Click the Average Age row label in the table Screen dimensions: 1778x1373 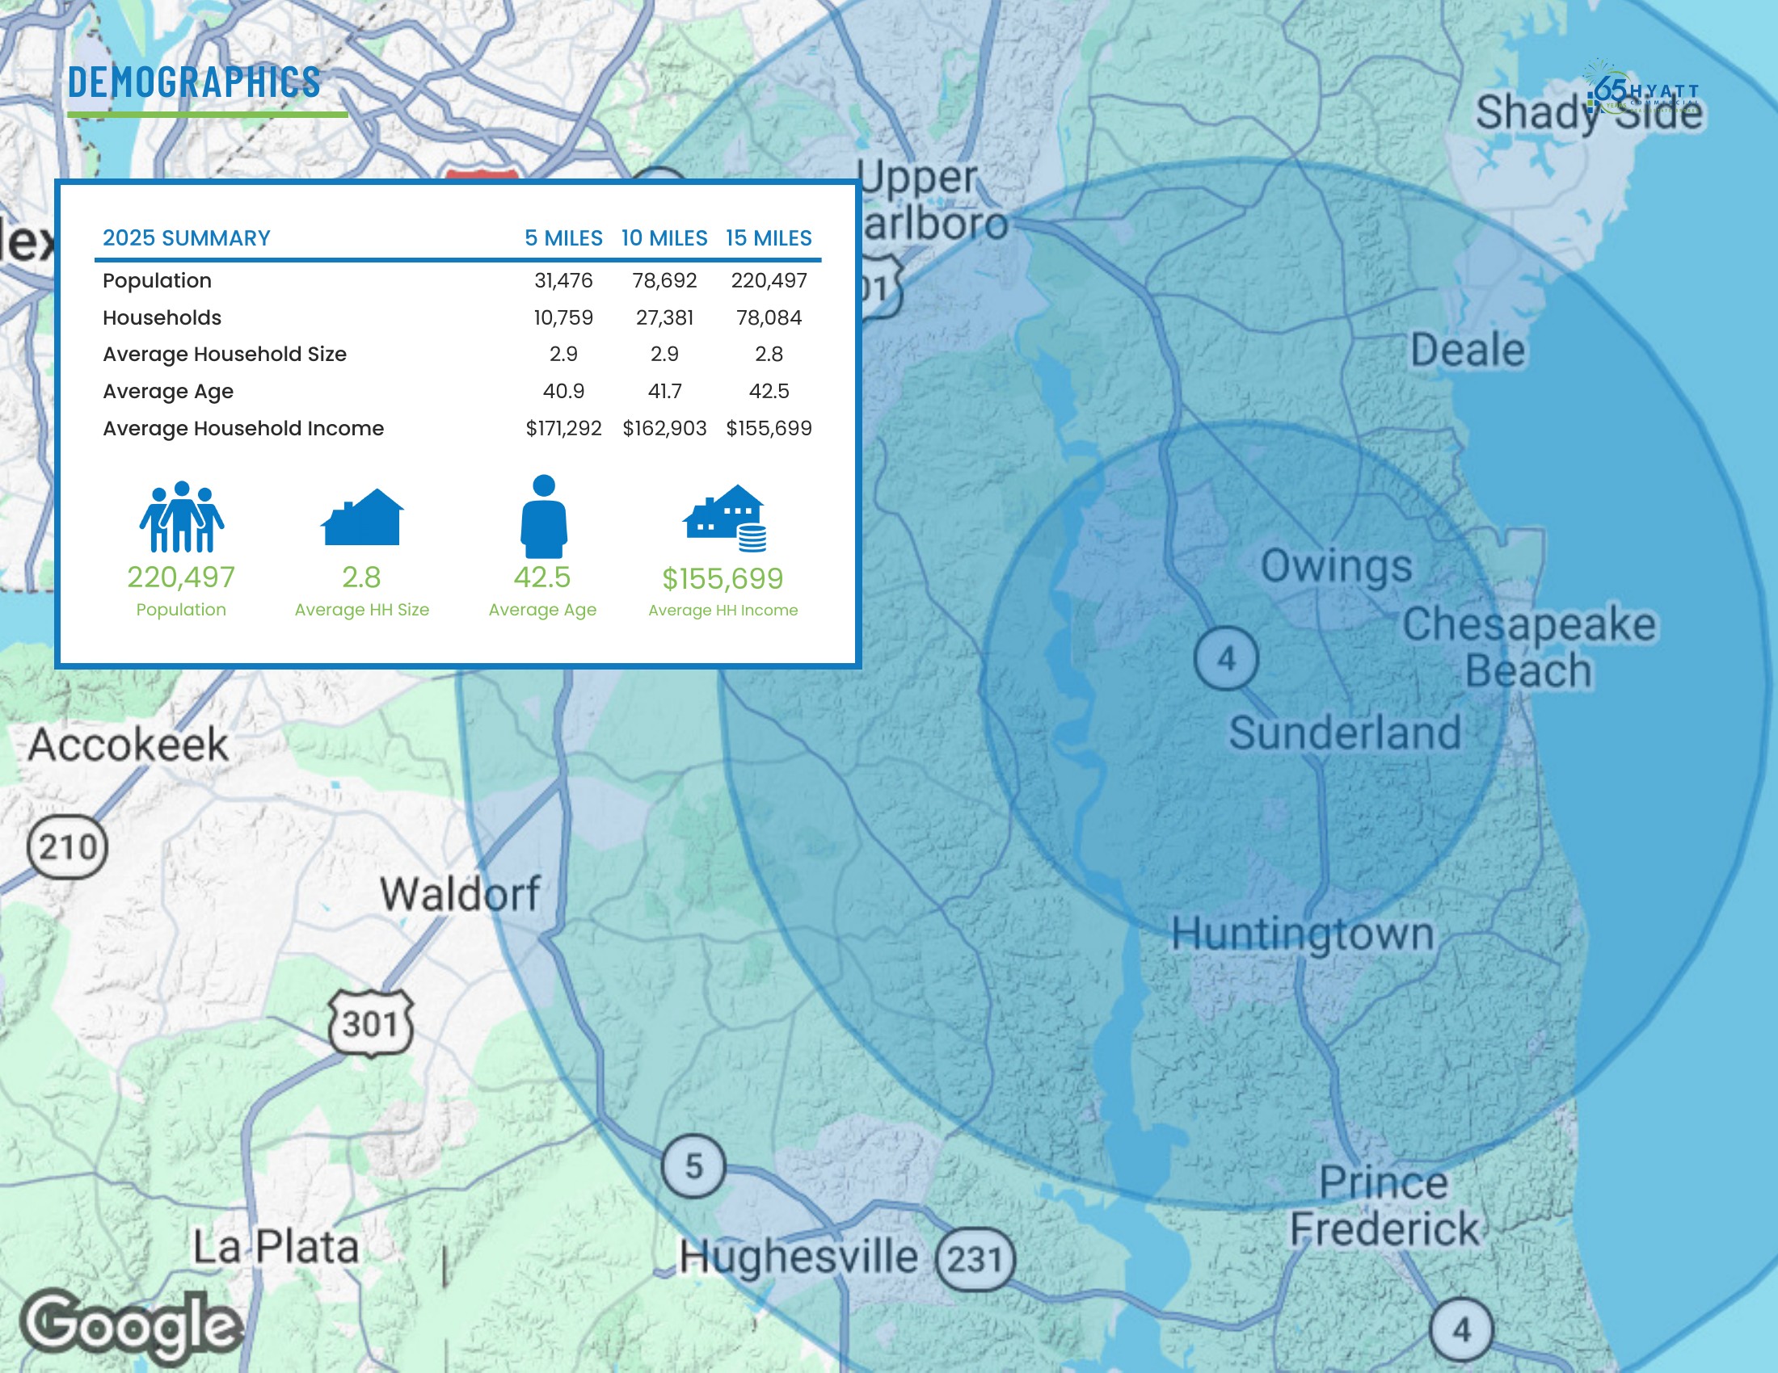coord(169,391)
